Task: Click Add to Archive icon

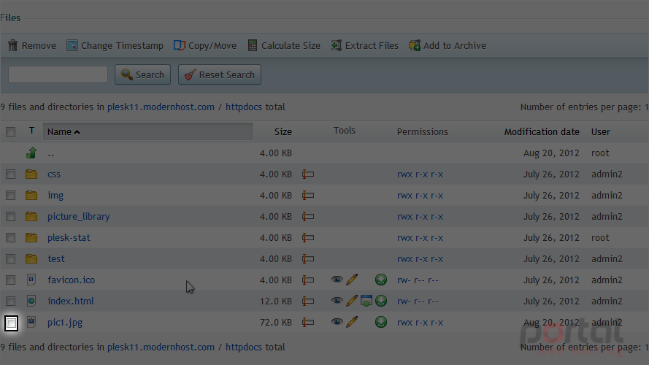Action: click(x=415, y=45)
